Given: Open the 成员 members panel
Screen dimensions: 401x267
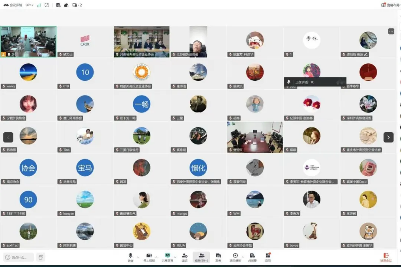Looking at the screenshot, I should (x=201, y=257).
